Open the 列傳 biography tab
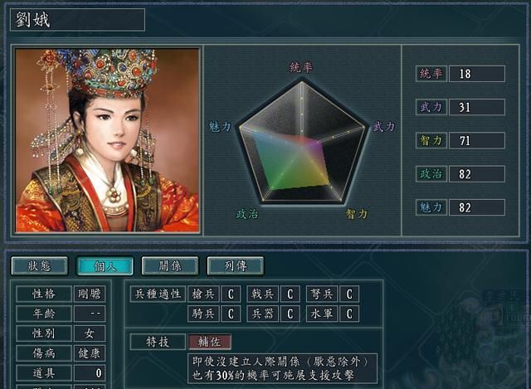This screenshot has height=389, width=531. click(236, 265)
